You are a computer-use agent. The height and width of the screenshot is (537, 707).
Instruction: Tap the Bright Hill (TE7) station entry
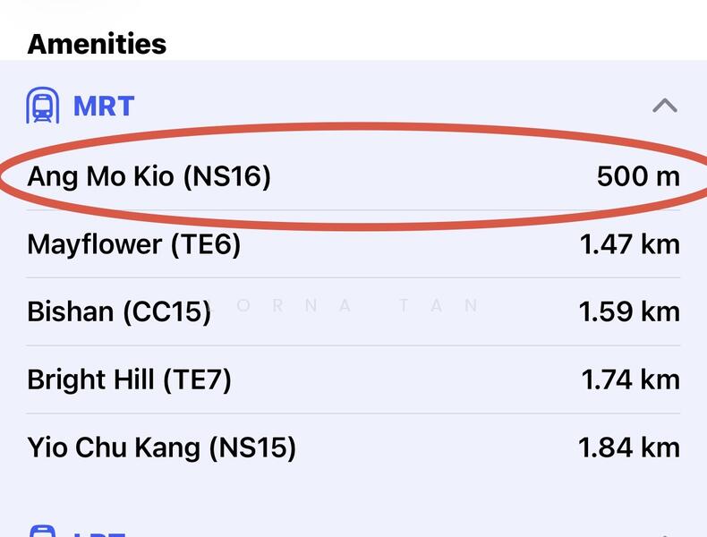pyautogui.click(x=130, y=379)
